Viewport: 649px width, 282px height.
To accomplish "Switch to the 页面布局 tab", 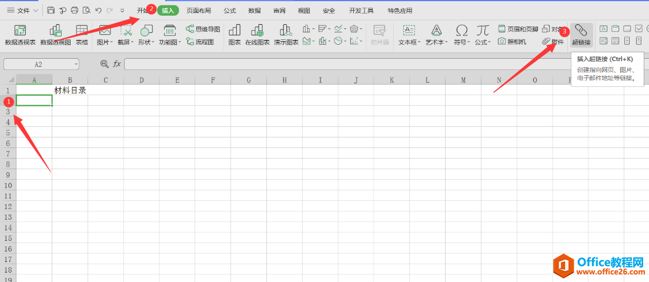I will (x=199, y=11).
